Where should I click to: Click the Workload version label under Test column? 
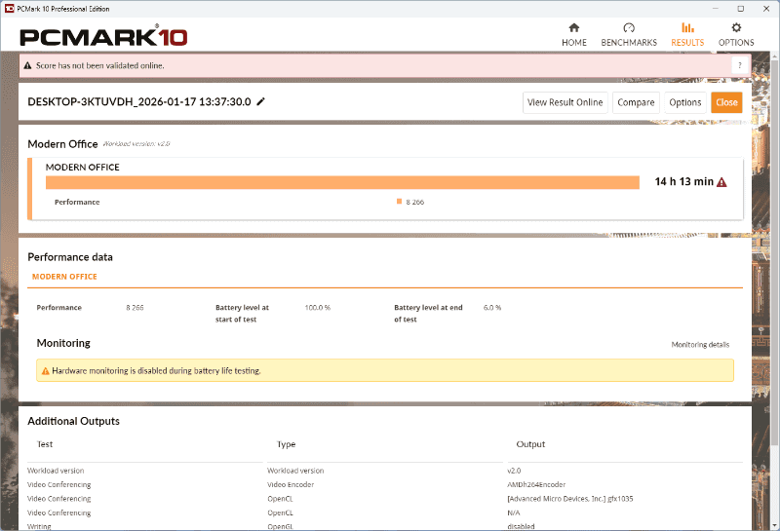click(56, 471)
